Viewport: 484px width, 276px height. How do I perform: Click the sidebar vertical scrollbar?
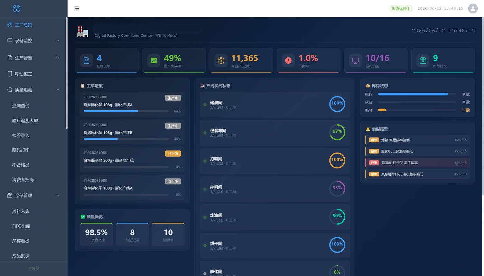[x=67, y=73]
